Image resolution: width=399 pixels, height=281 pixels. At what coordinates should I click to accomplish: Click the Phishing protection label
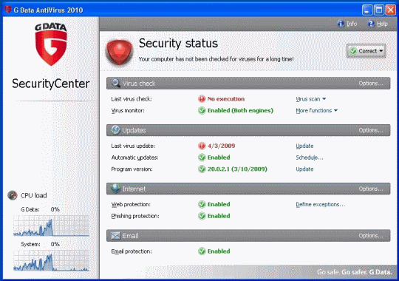(x=135, y=216)
